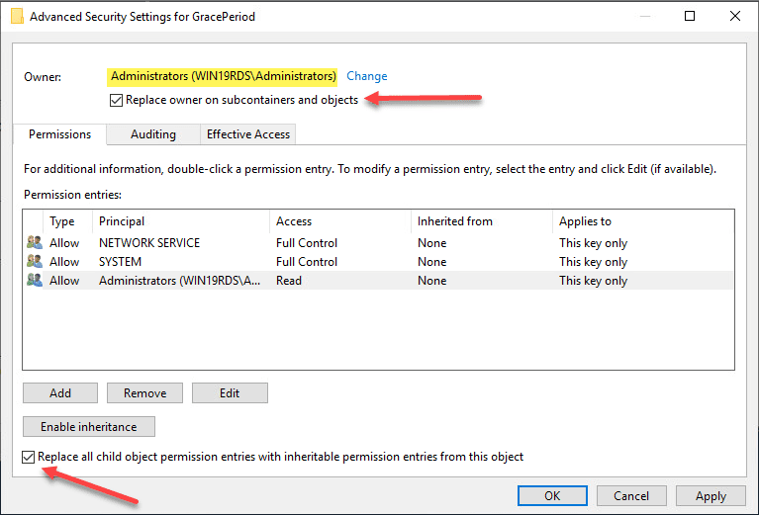Cancel the security settings dialog
759x515 pixels.
click(x=631, y=496)
